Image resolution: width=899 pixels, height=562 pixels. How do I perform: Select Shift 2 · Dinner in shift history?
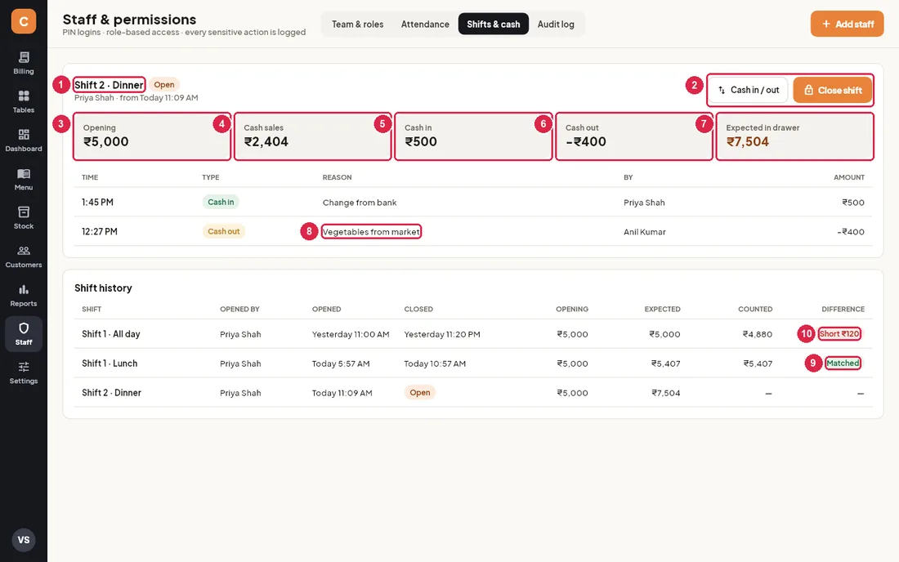click(473, 392)
